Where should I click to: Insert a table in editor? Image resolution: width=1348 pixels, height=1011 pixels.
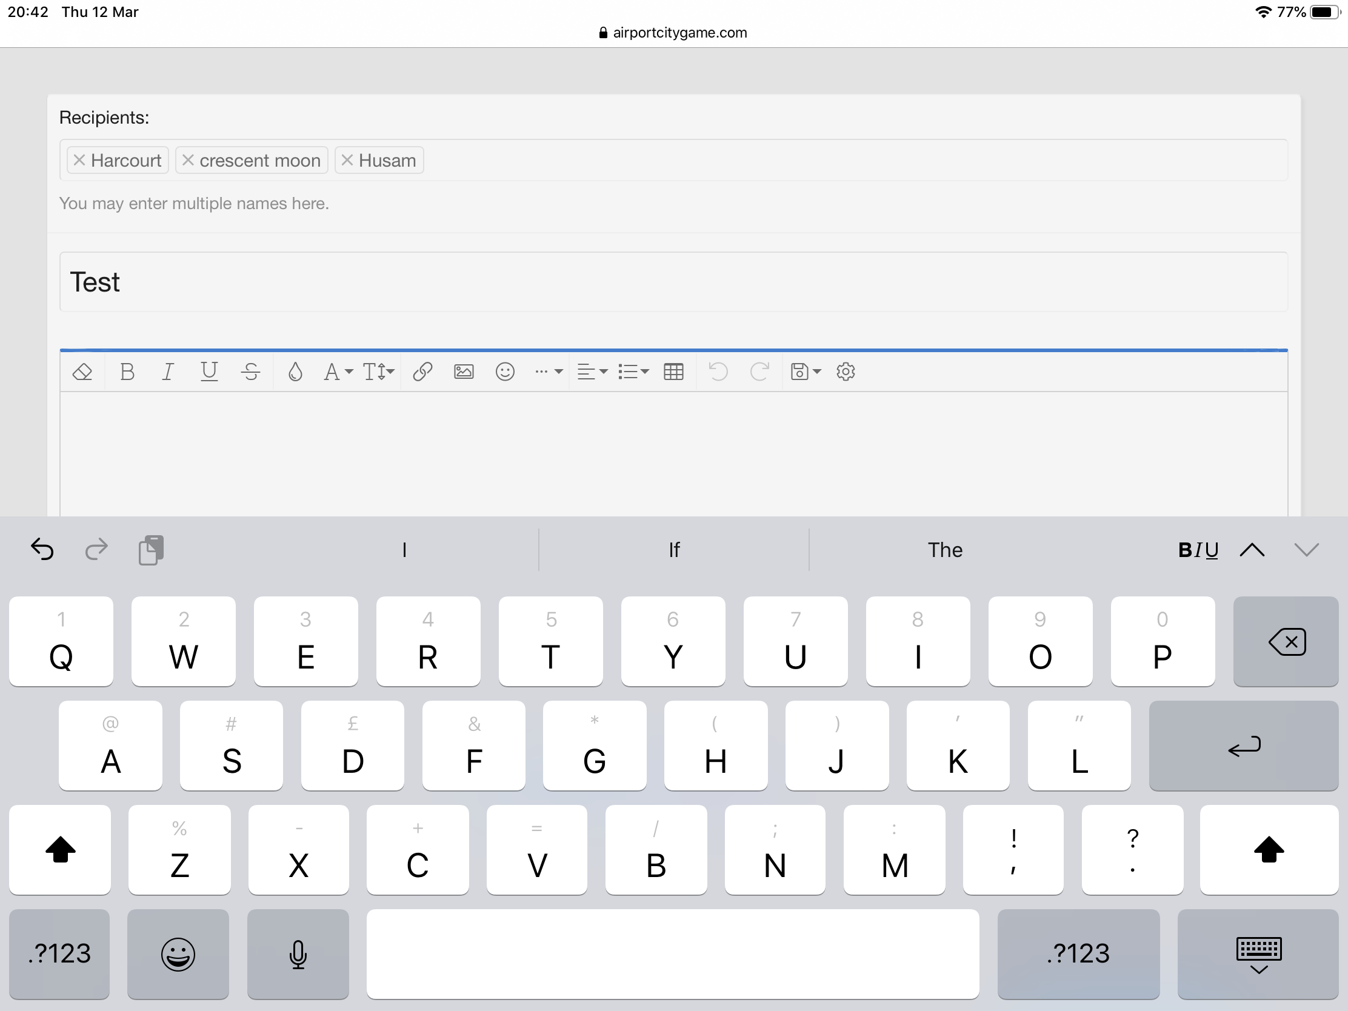(673, 371)
